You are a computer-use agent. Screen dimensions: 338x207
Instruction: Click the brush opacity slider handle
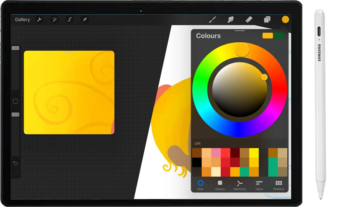click(x=15, y=114)
